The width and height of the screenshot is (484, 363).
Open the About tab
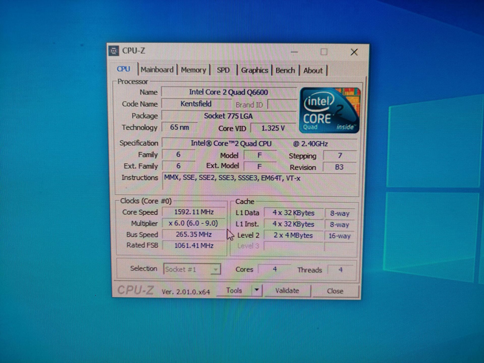click(313, 71)
